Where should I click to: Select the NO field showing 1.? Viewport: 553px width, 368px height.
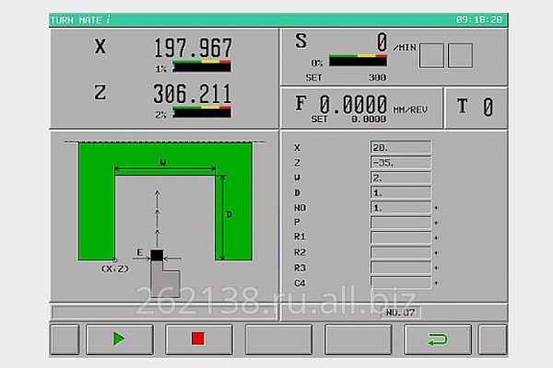tap(400, 208)
